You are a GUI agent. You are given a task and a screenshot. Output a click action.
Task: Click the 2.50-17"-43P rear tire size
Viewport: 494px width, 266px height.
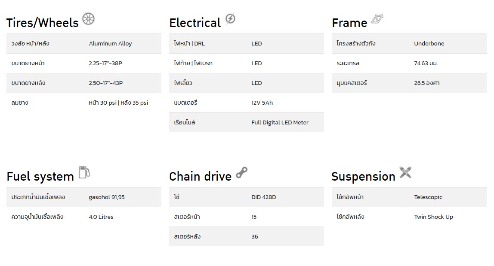pos(106,83)
